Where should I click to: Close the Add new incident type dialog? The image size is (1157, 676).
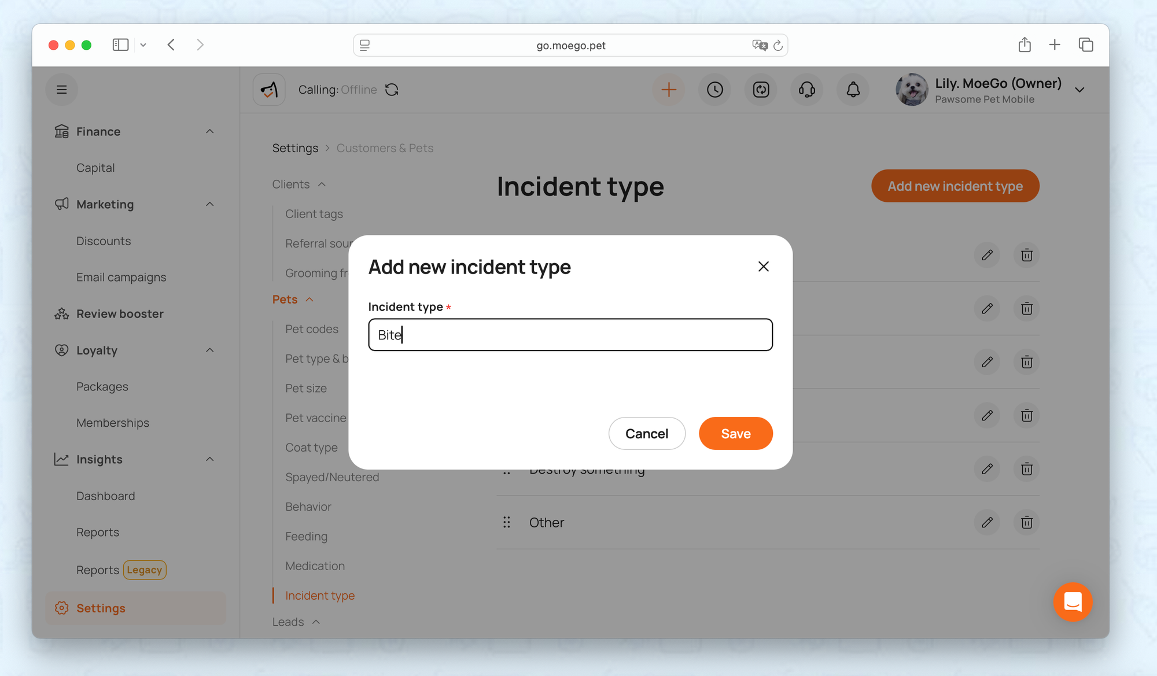pyautogui.click(x=763, y=267)
